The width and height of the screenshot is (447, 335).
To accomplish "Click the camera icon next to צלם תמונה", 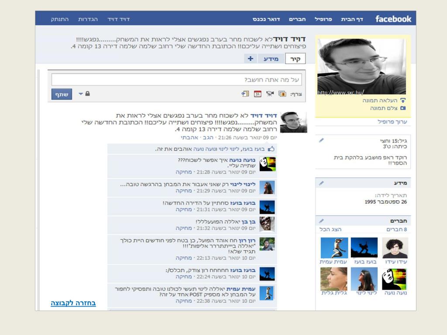I will coord(403,108).
